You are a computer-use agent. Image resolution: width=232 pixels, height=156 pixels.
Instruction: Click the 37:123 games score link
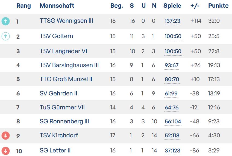click(173, 151)
